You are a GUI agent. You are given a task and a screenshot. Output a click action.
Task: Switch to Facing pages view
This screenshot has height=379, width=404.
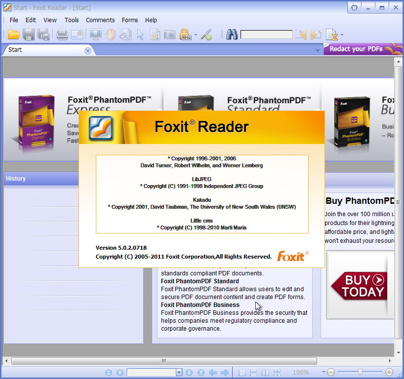265,372
